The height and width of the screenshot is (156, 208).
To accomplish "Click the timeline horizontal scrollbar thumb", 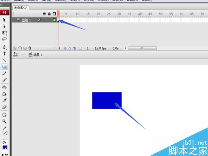I will click(x=142, y=48).
